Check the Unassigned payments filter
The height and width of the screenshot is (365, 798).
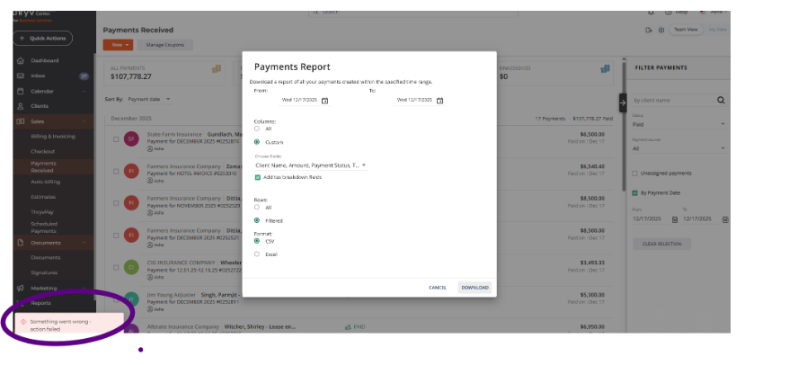pos(634,173)
